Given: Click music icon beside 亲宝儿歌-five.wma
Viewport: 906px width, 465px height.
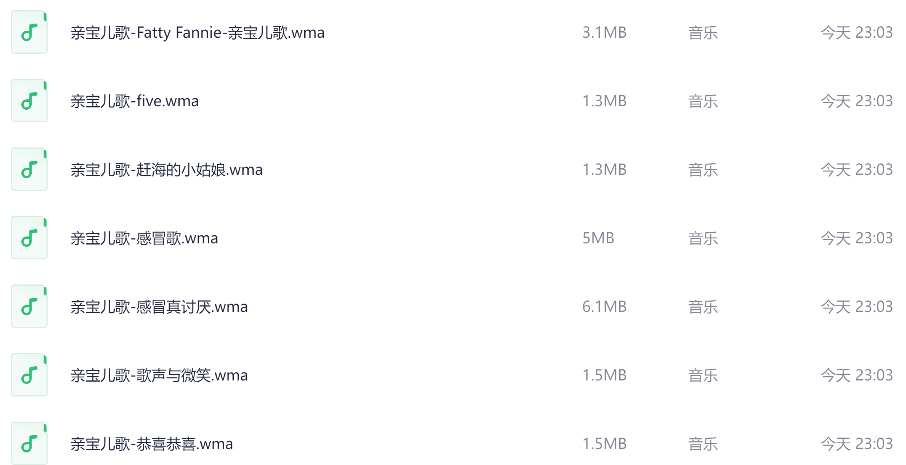Looking at the screenshot, I should coord(29,101).
